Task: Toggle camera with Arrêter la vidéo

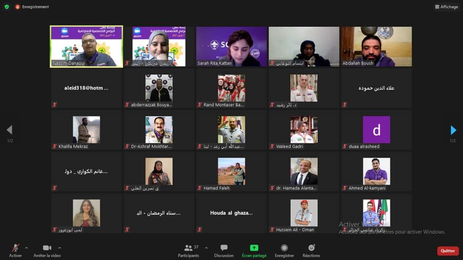Action: 47,248
